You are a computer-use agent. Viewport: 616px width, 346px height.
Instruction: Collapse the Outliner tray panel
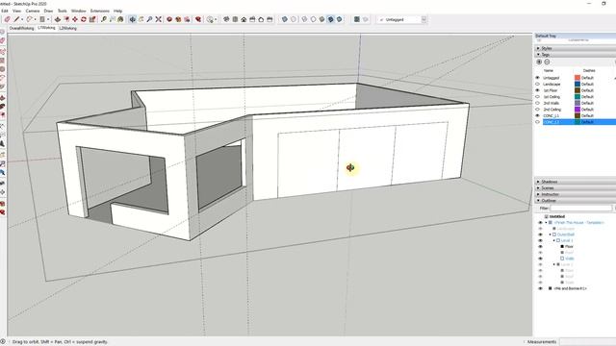coord(538,201)
